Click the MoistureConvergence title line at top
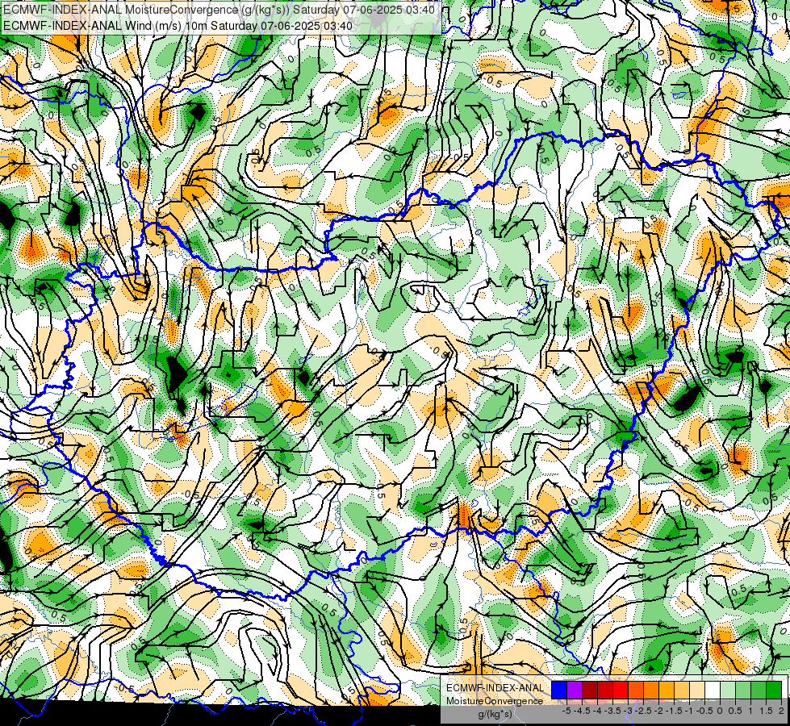Screen dimensions: 790x726 point(218,10)
